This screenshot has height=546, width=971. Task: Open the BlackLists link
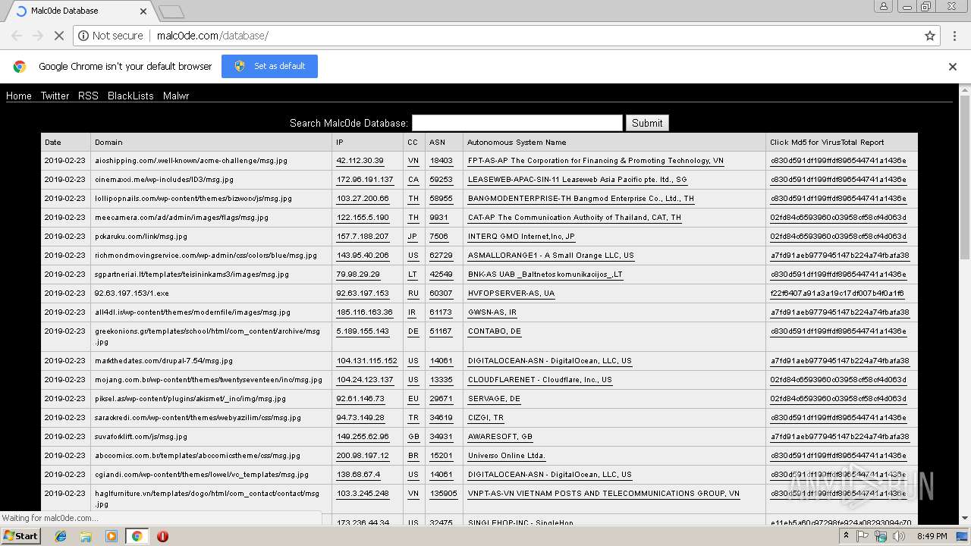click(x=130, y=96)
